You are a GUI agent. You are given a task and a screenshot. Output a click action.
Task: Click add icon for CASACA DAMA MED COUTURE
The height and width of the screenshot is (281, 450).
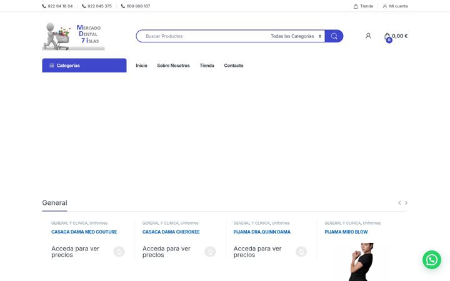[119, 252]
